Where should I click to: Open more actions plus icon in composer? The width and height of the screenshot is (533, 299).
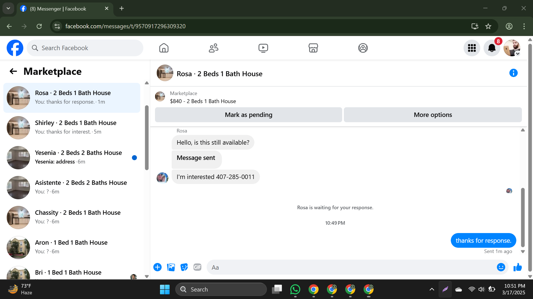[x=157, y=267]
